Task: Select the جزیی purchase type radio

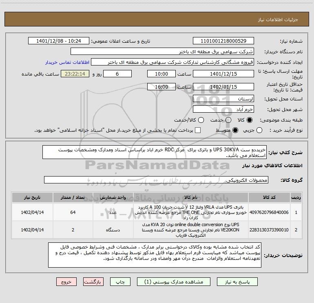Action: (x=259, y=130)
